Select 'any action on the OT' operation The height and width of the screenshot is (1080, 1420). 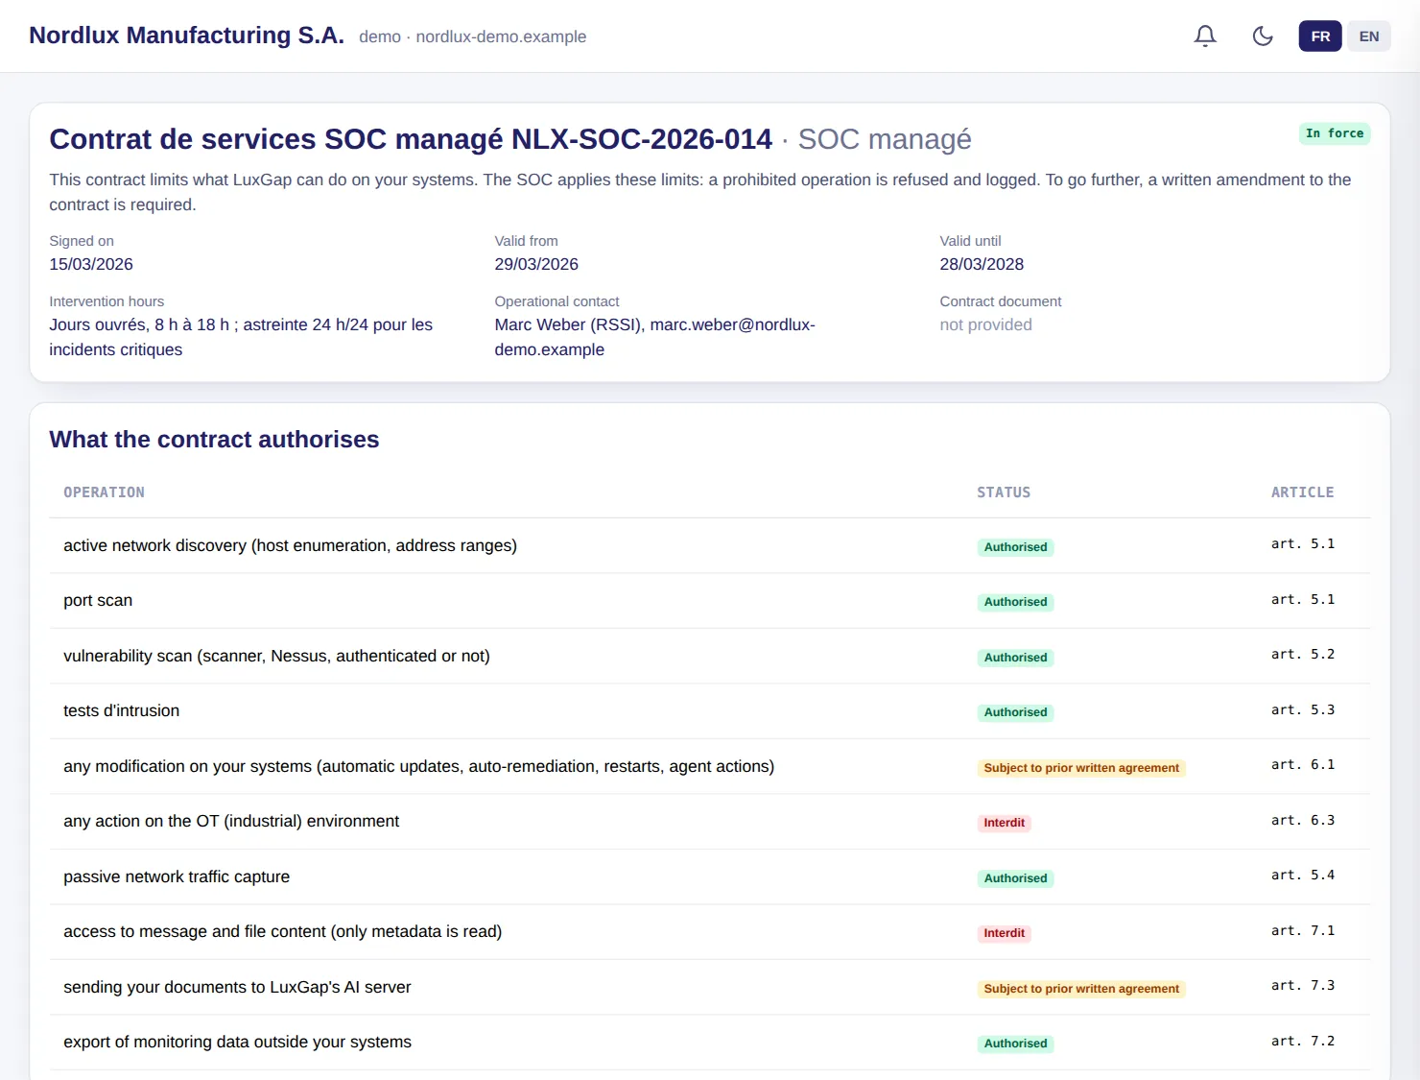tap(231, 821)
